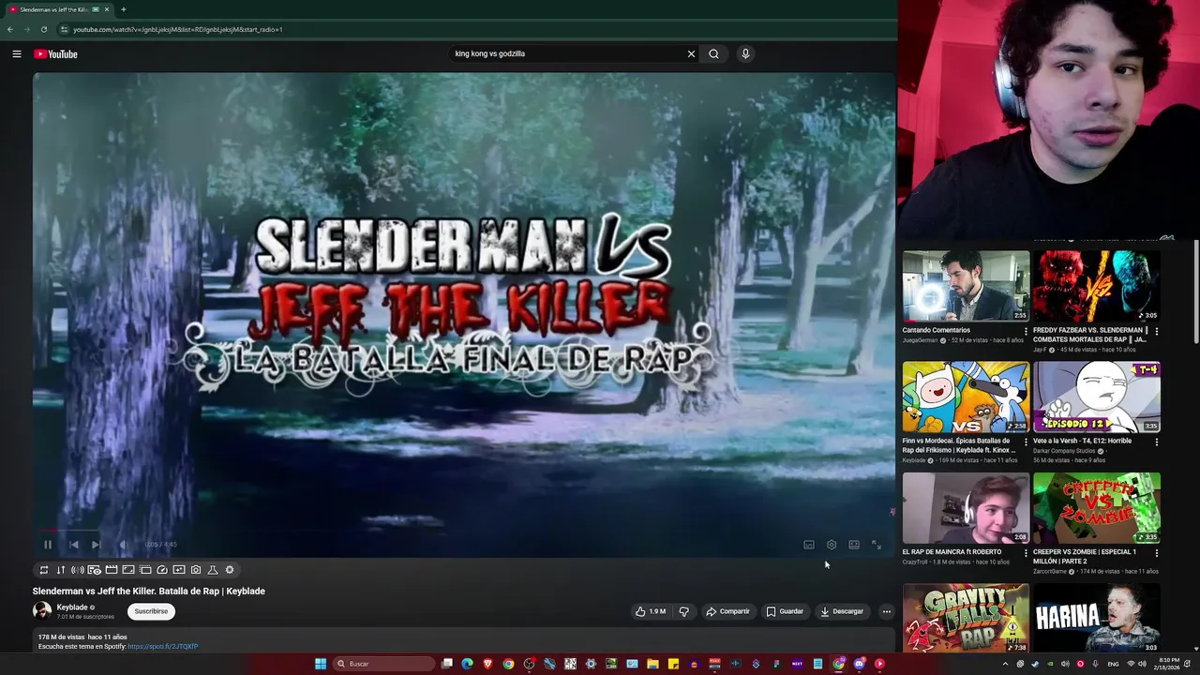1200x675 pixels.
Task: Open the Freddy Fazbear vs. Slenderman thumbnail
Action: click(1097, 286)
